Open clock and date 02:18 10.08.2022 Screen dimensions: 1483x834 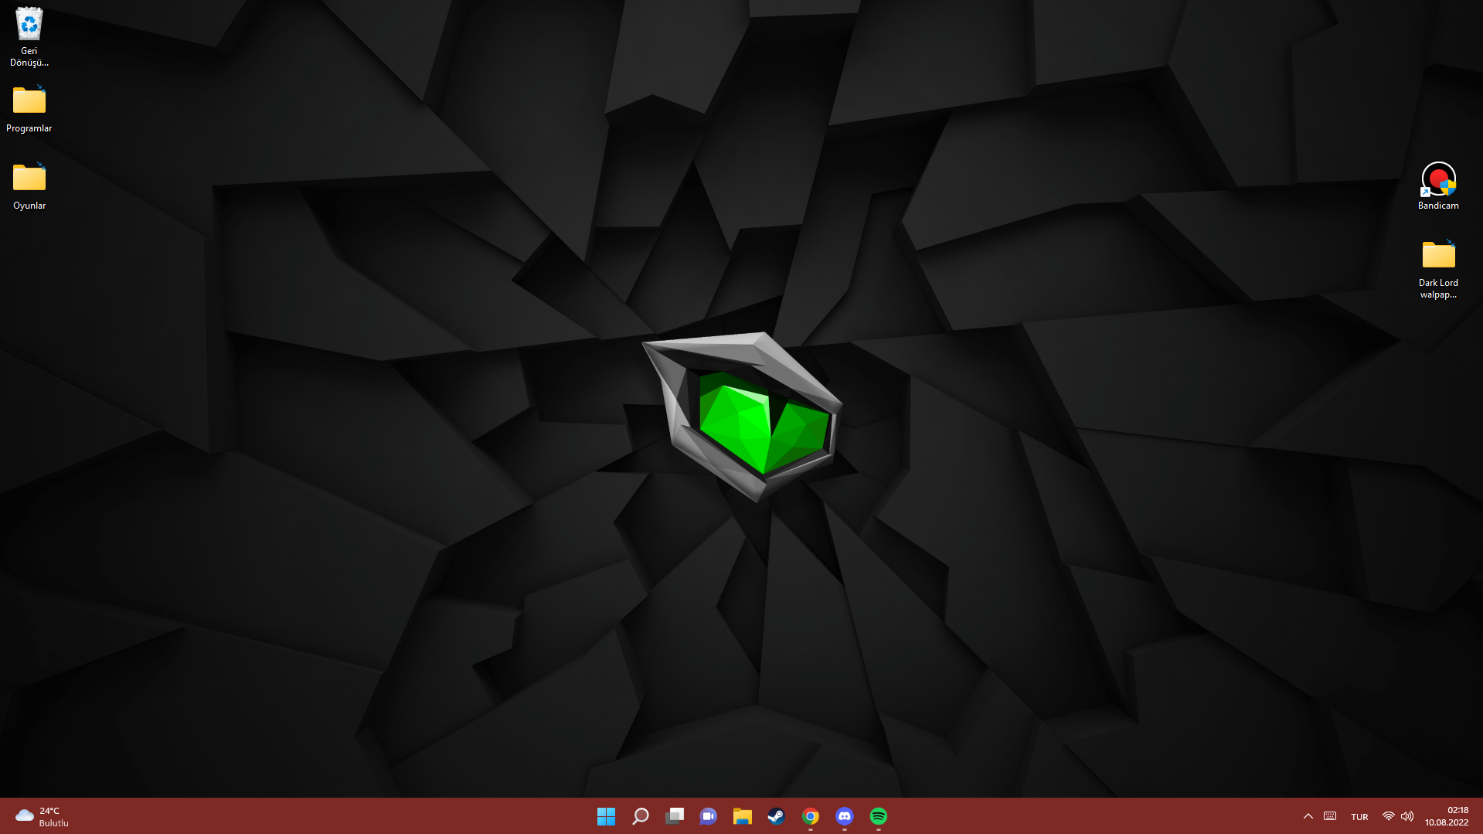(1447, 816)
